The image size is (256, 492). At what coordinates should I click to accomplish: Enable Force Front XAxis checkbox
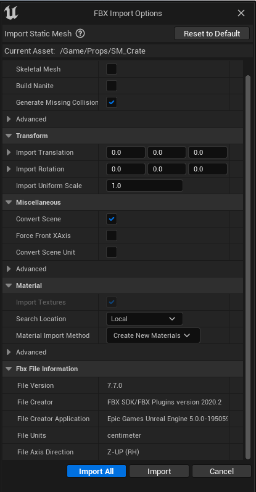(112, 236)
